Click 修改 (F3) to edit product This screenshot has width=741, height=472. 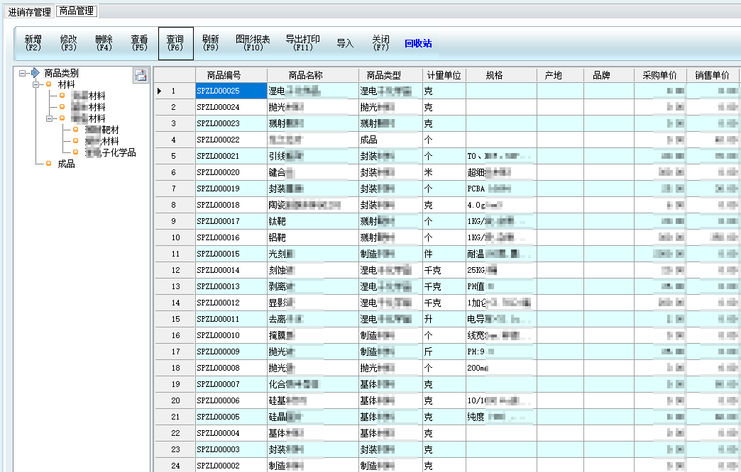[x=69, y=43]
